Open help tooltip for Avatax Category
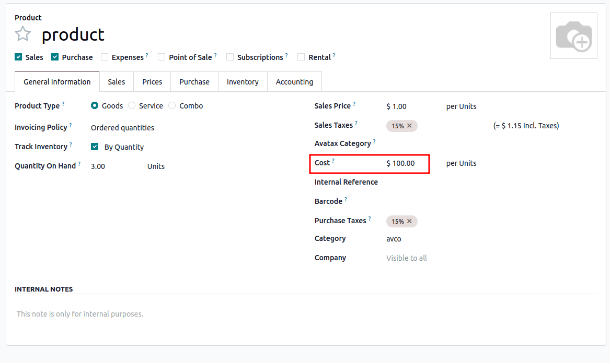610x363 pixels. tap(374, 141)
